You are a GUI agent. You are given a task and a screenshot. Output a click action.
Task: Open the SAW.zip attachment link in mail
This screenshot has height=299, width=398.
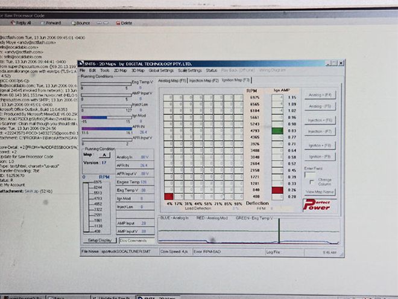(x=39, y=191)
